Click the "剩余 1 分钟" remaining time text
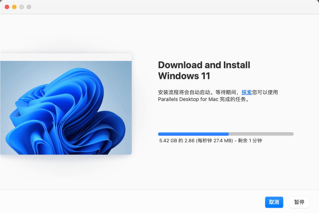 [251, 141]
